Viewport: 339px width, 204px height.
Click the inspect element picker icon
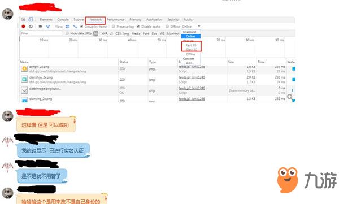point(24,19)
